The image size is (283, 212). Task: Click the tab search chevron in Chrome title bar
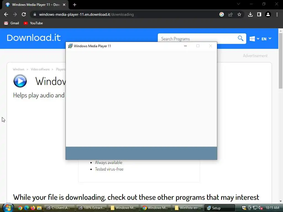239,4
